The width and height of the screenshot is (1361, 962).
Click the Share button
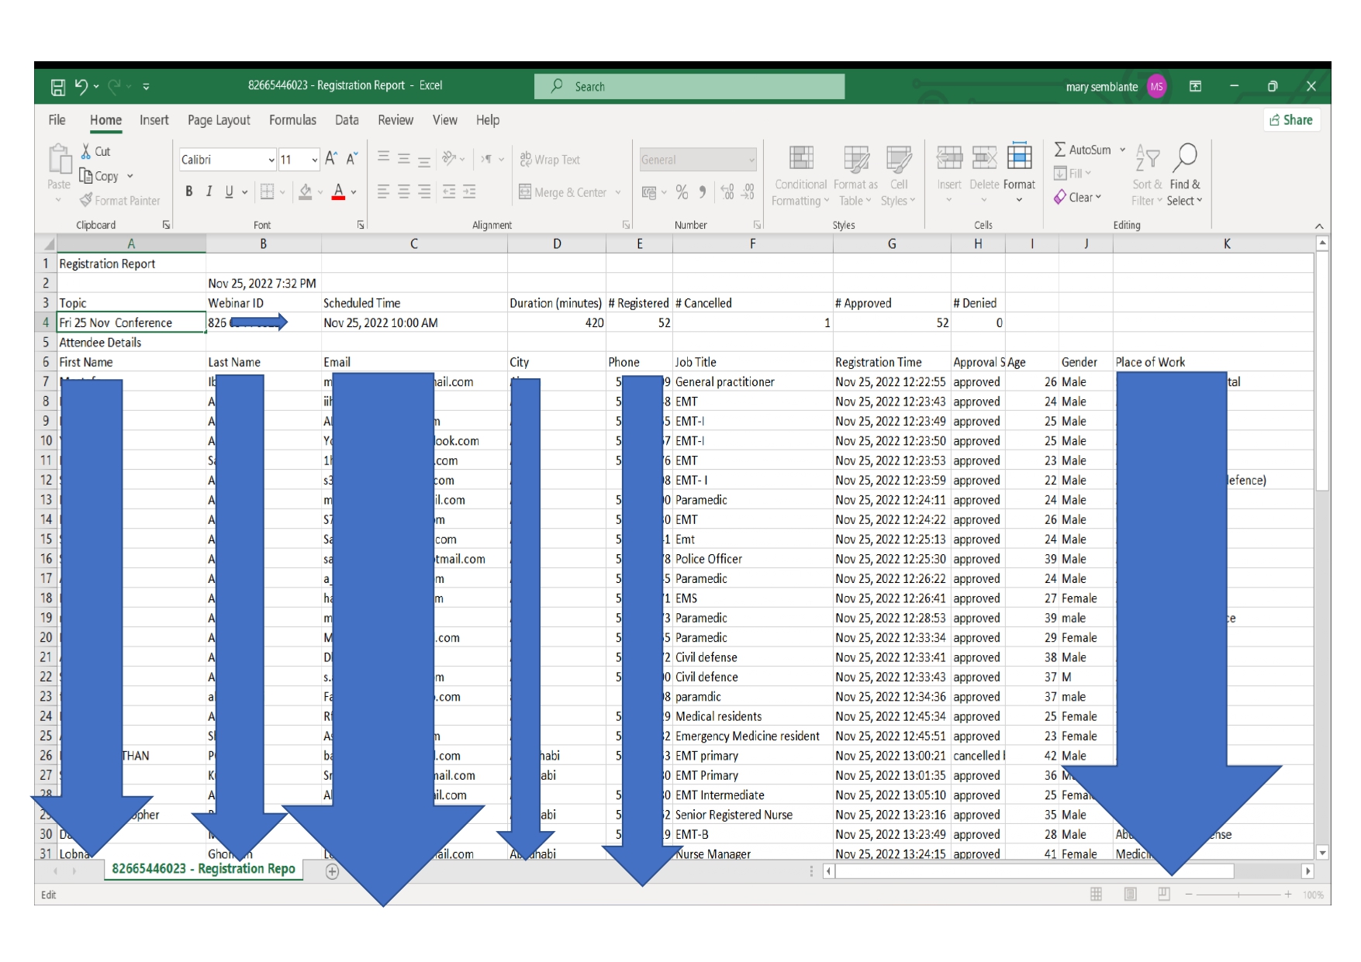click(x=1291, y=119)
